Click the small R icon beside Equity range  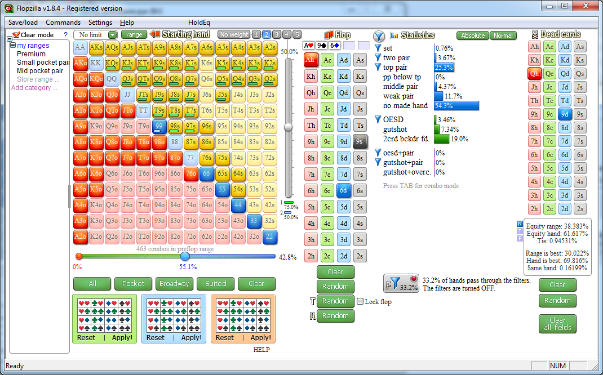click(x=520, y=224)
